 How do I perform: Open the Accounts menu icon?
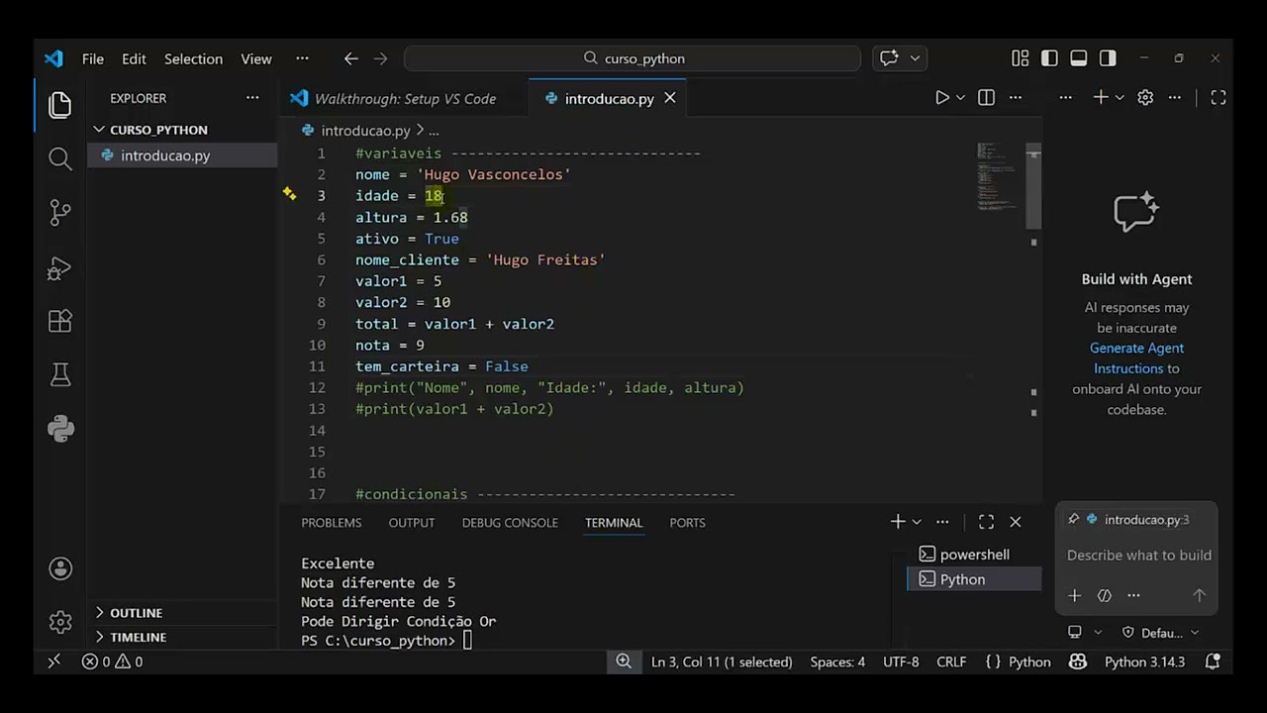[60, 568]
